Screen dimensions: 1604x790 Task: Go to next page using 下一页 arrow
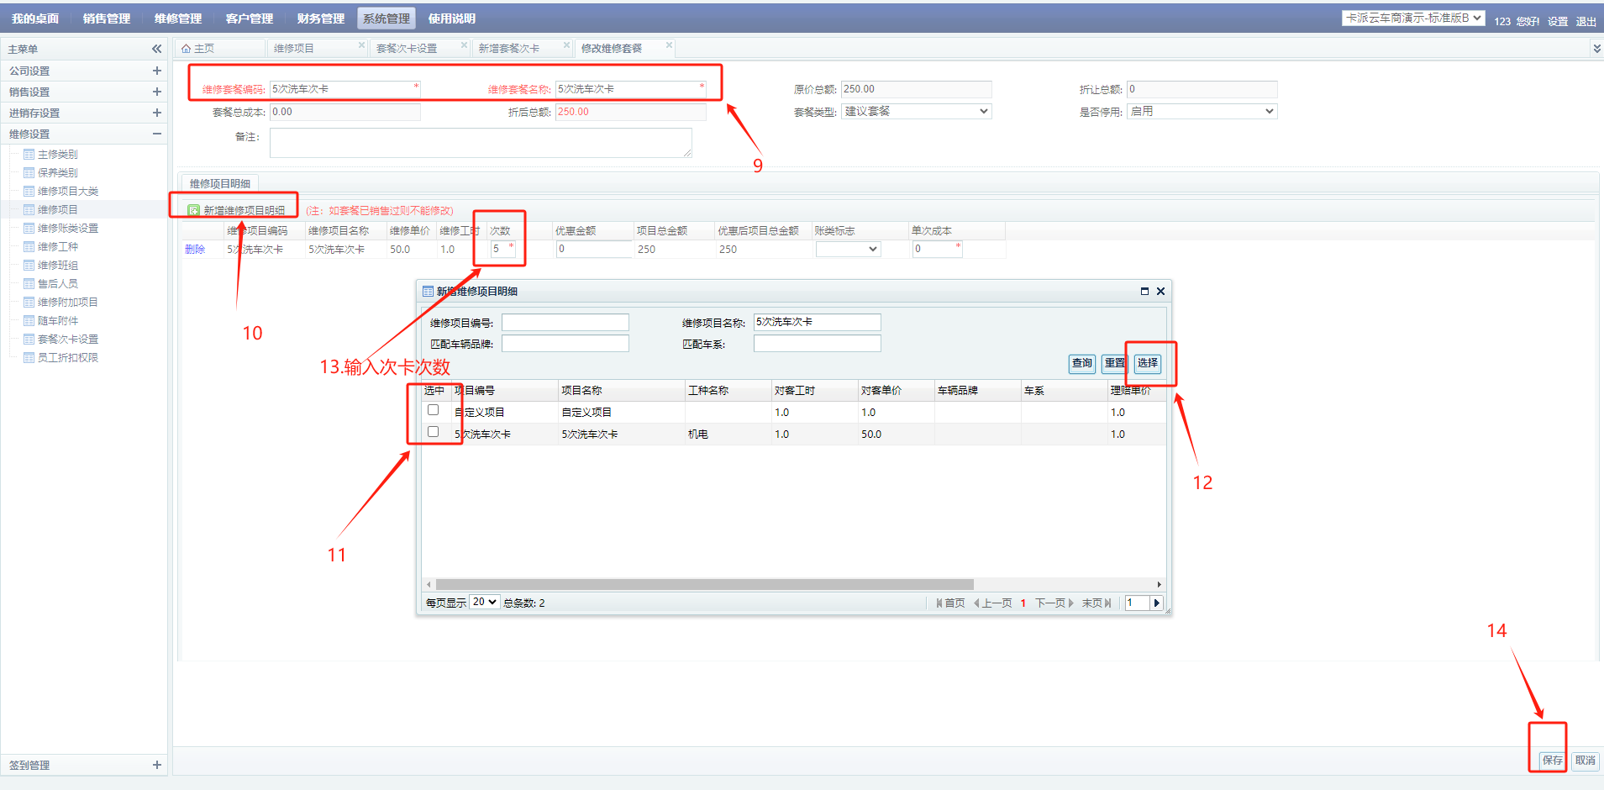click(x=1070, y=603)
